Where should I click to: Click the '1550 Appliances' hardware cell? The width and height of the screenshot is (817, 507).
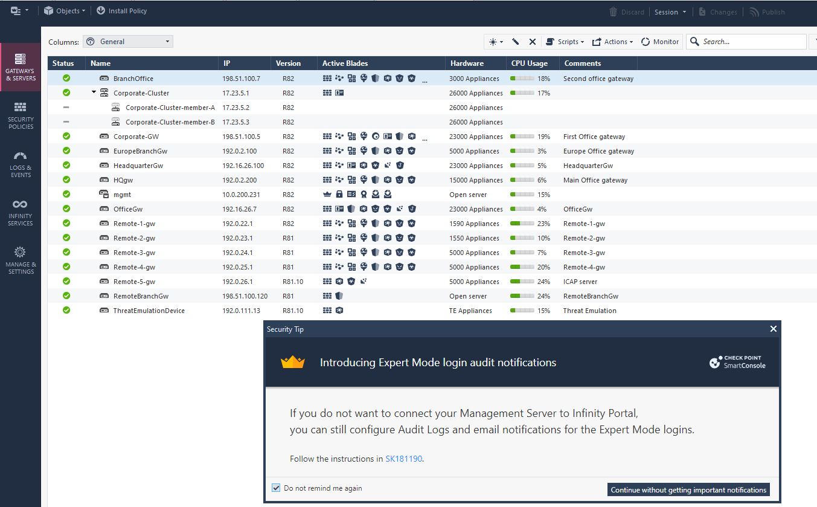click(x=474, y=238)
